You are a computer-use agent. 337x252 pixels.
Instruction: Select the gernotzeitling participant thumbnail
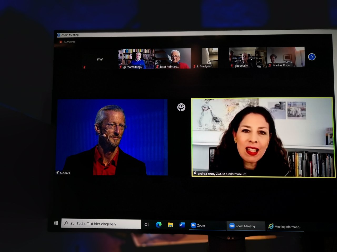[136, 59]
